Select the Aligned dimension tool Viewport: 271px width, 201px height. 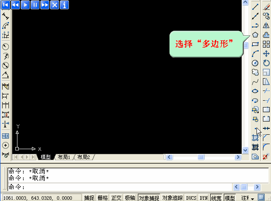tap(6, 16)
